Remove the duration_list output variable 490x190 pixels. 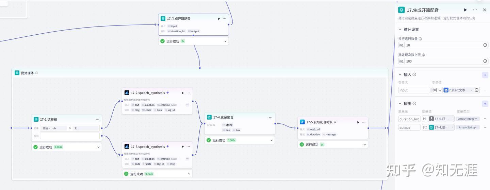click(485, 119)
